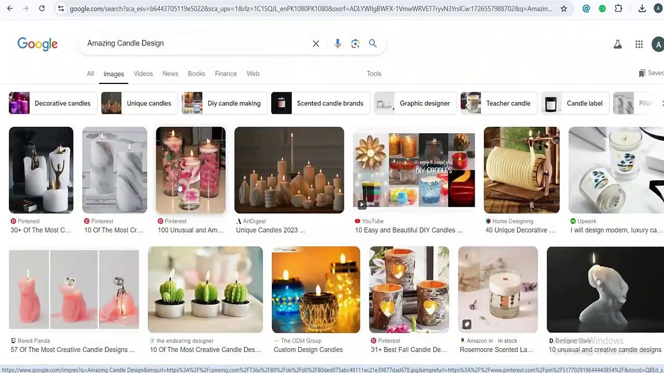Open '10 Easy and Beautiful DIY Candles' link

(x=408, y=230)
